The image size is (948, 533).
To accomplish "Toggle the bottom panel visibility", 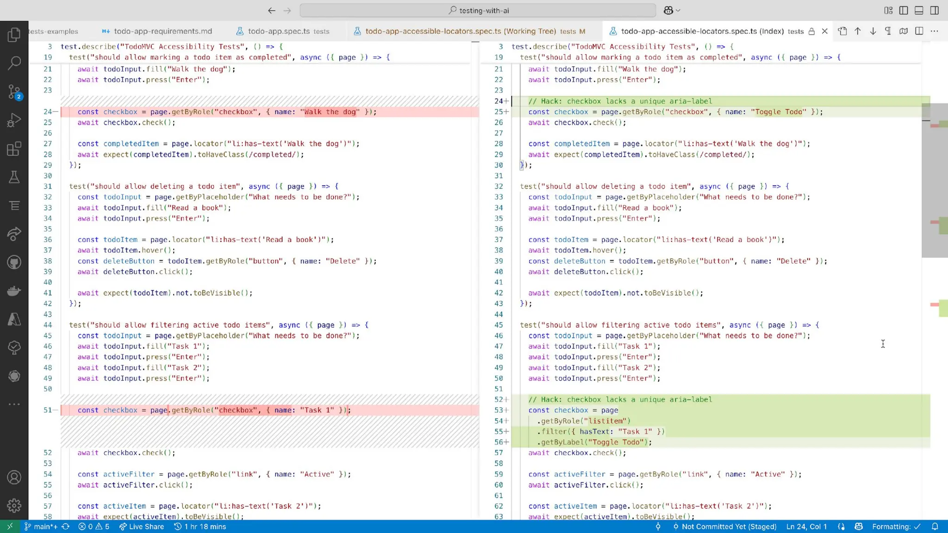I will point(919,10).
